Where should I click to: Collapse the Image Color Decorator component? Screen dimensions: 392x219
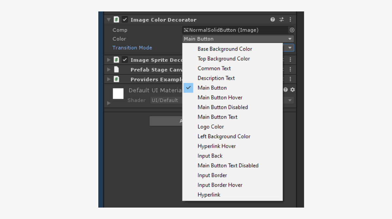pyautogui.click(x=109, y=20)
